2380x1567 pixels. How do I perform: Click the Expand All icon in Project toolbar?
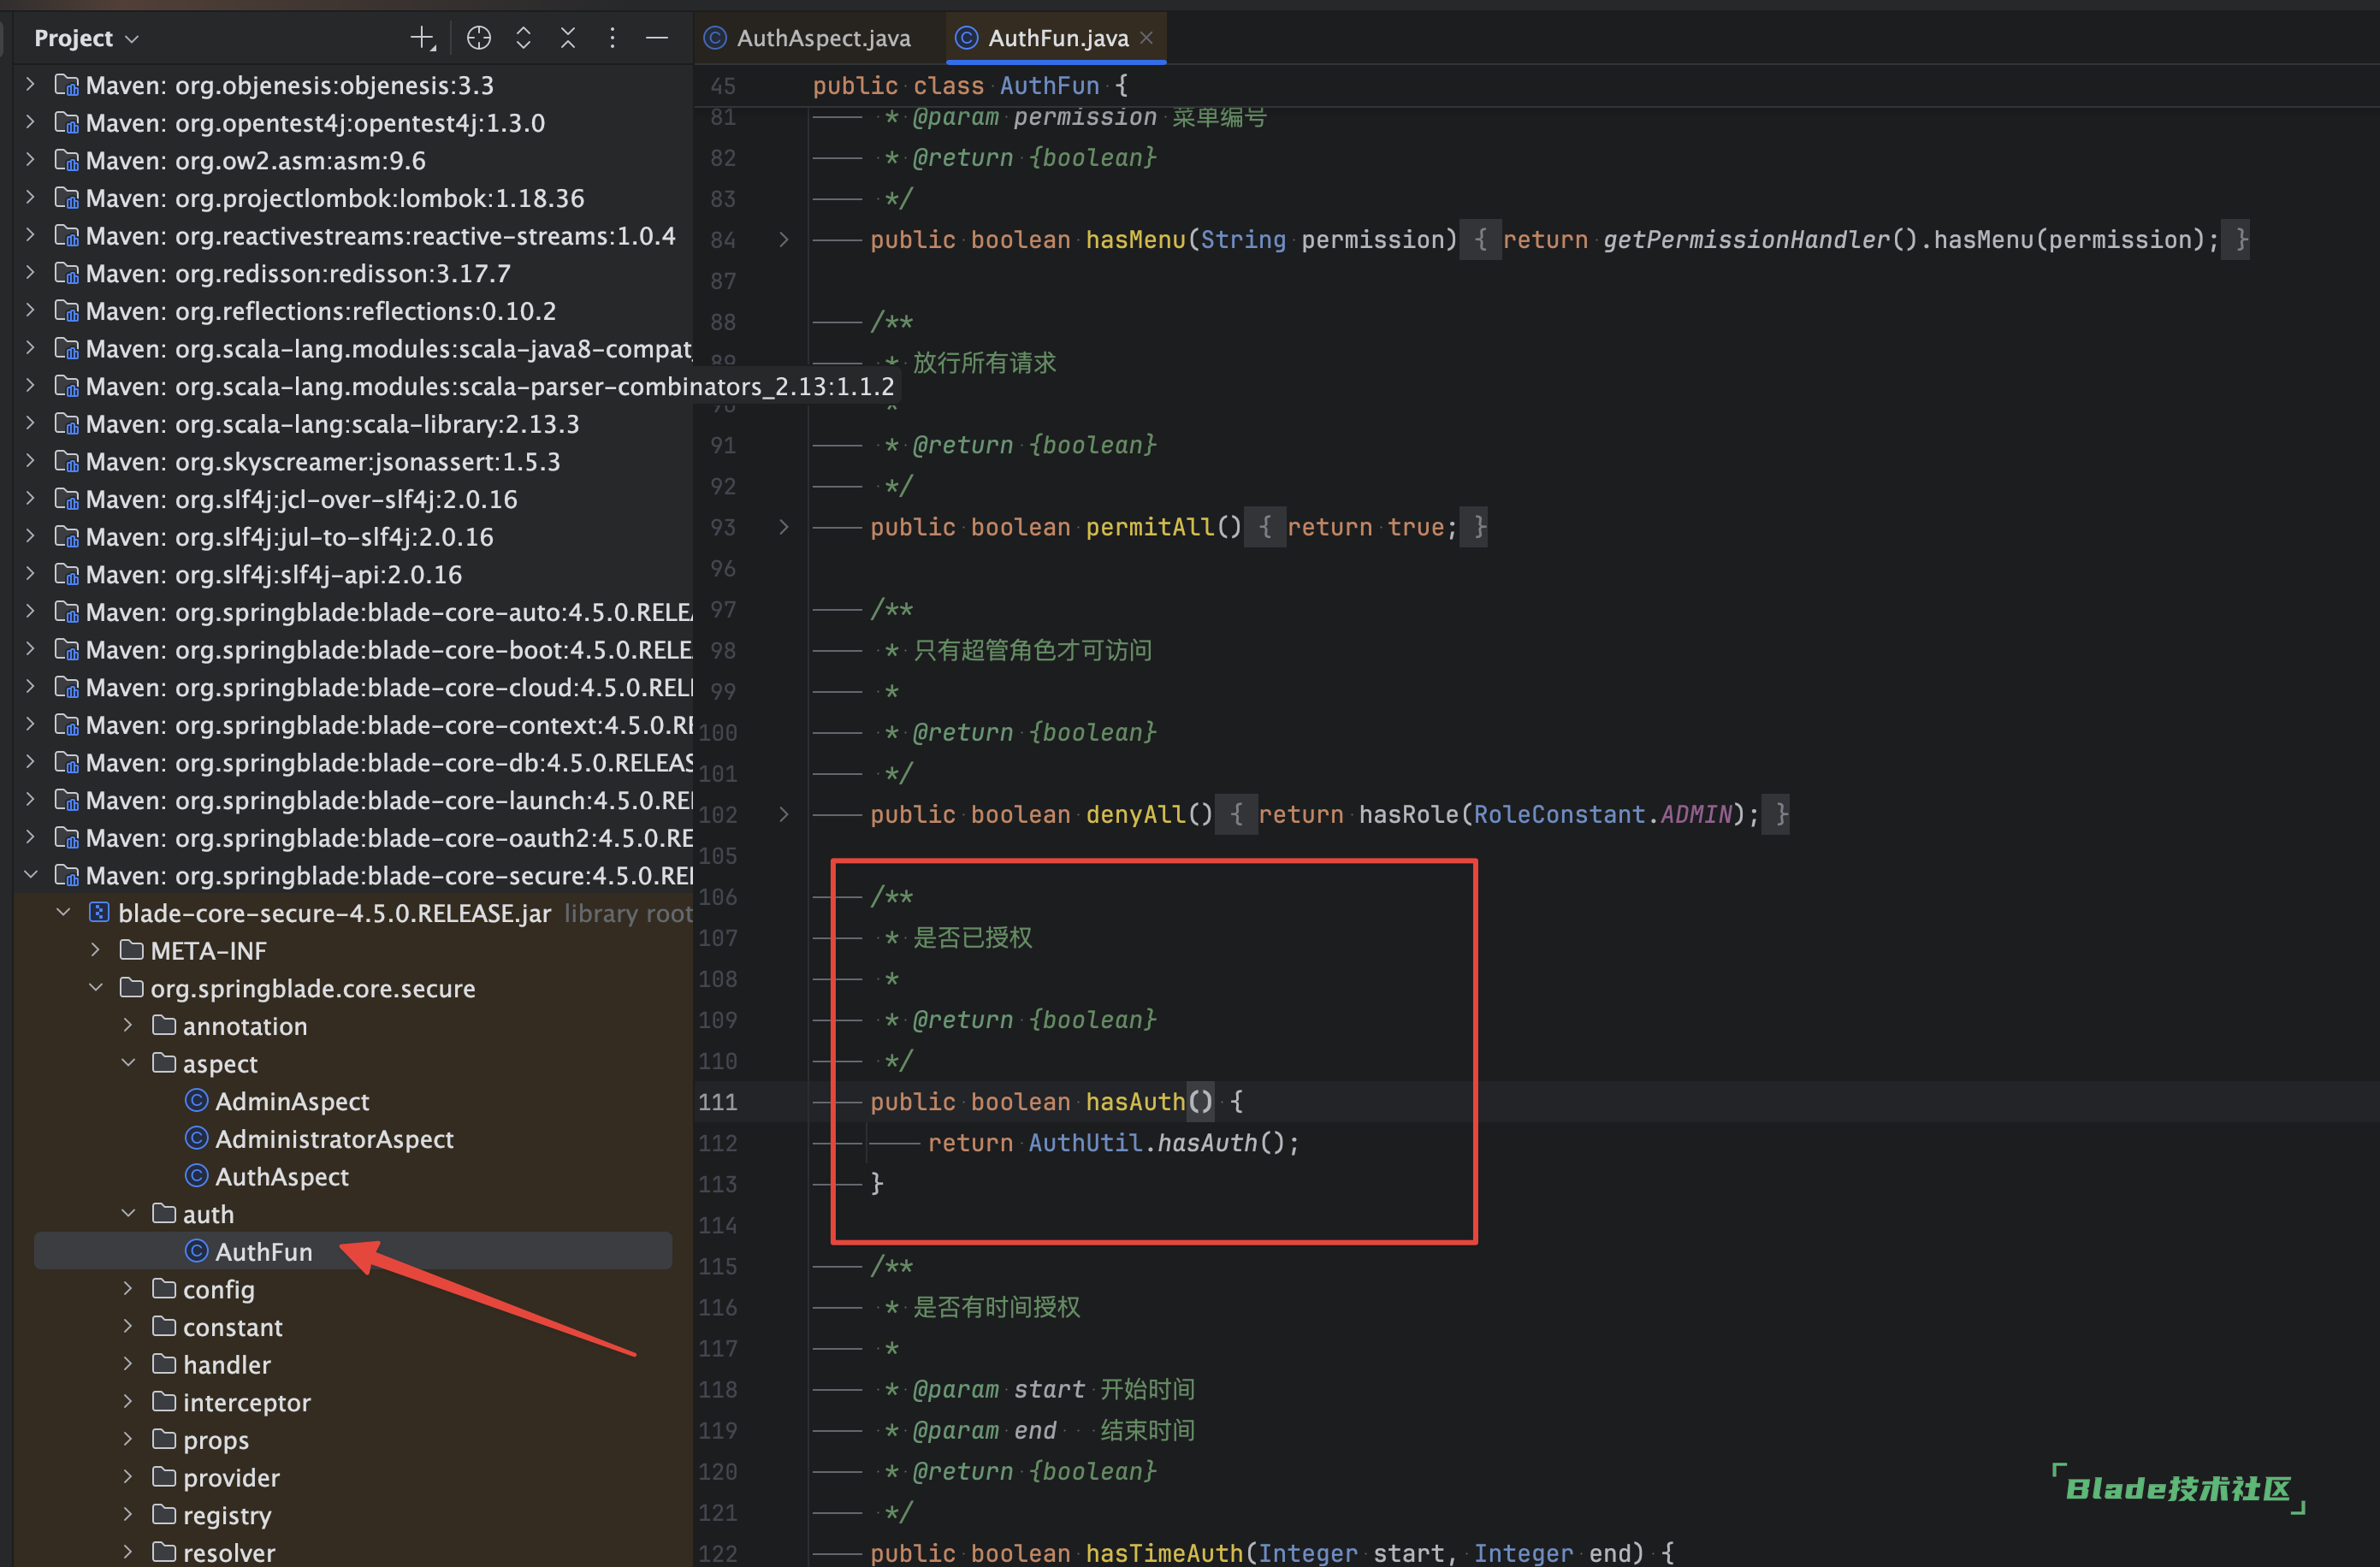point(523,38)
